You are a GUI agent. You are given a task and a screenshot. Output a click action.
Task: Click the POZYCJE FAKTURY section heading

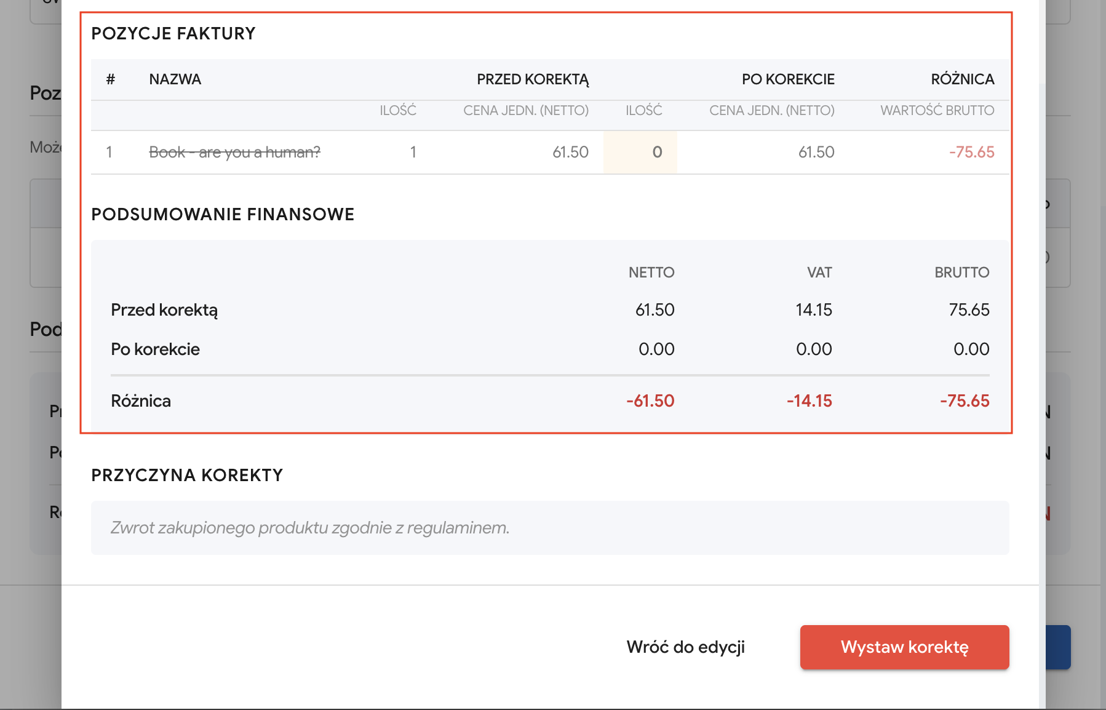pos(173,33)
